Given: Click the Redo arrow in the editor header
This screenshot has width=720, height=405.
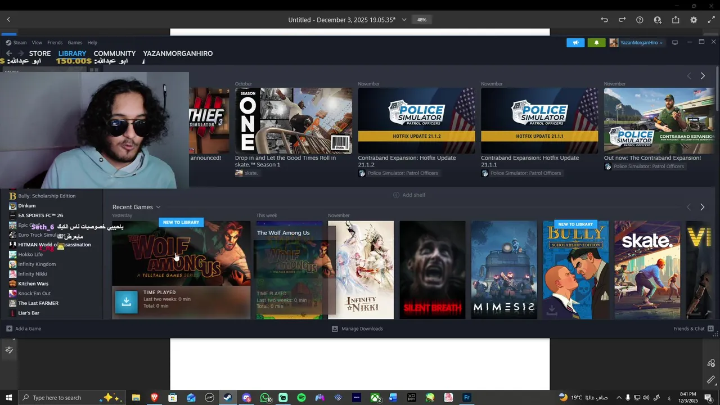Looking at the screenshot, I should click(x=622, y=20).
